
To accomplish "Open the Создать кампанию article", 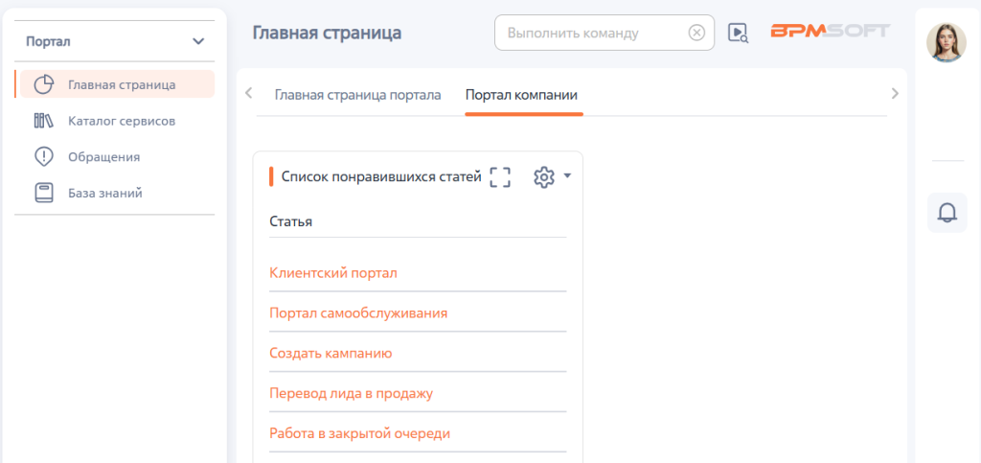I will tap(331, 353).
